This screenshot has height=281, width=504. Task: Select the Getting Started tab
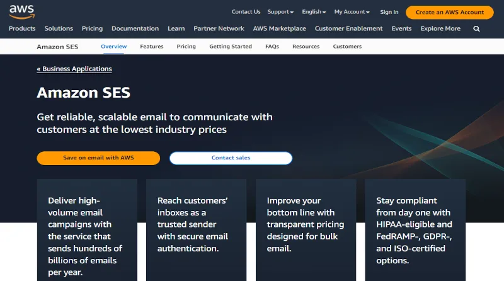(x=231, y=47)
